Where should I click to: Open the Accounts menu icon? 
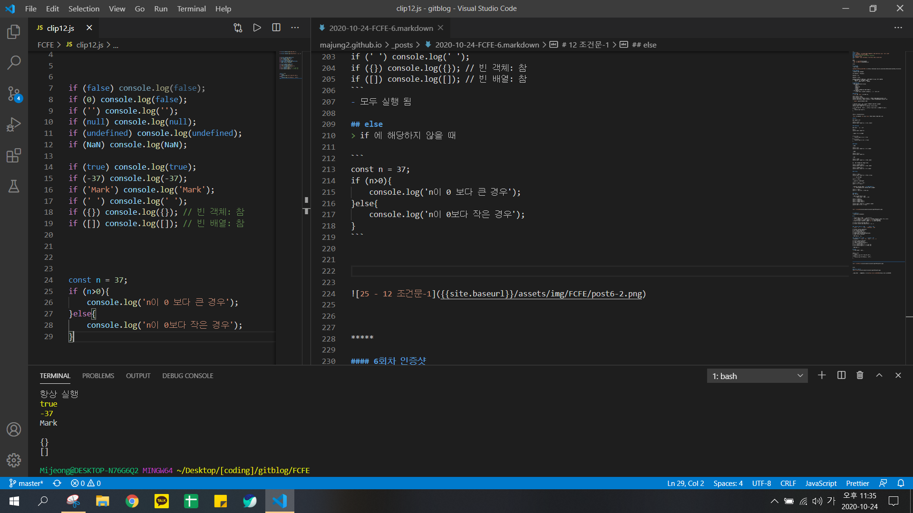[x=14, y=429]
